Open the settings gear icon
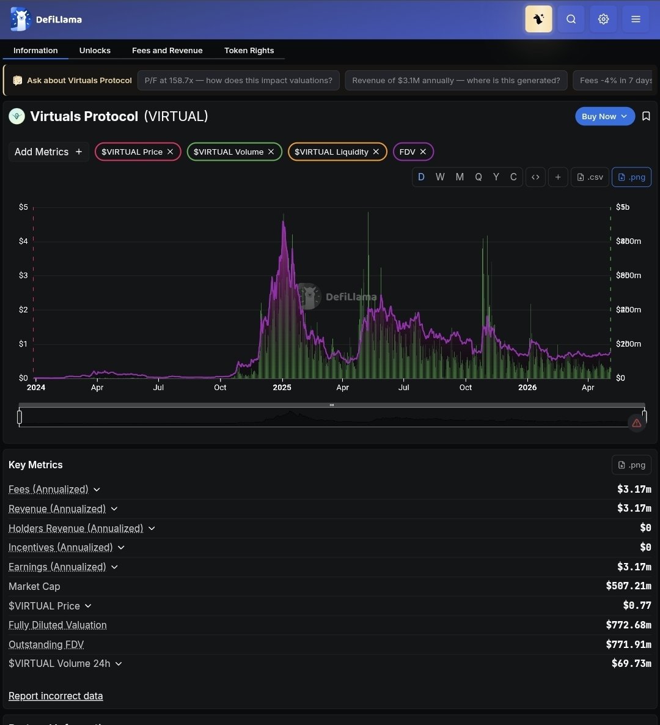Viewport: 660px width, 725px height. pos(603,19)
